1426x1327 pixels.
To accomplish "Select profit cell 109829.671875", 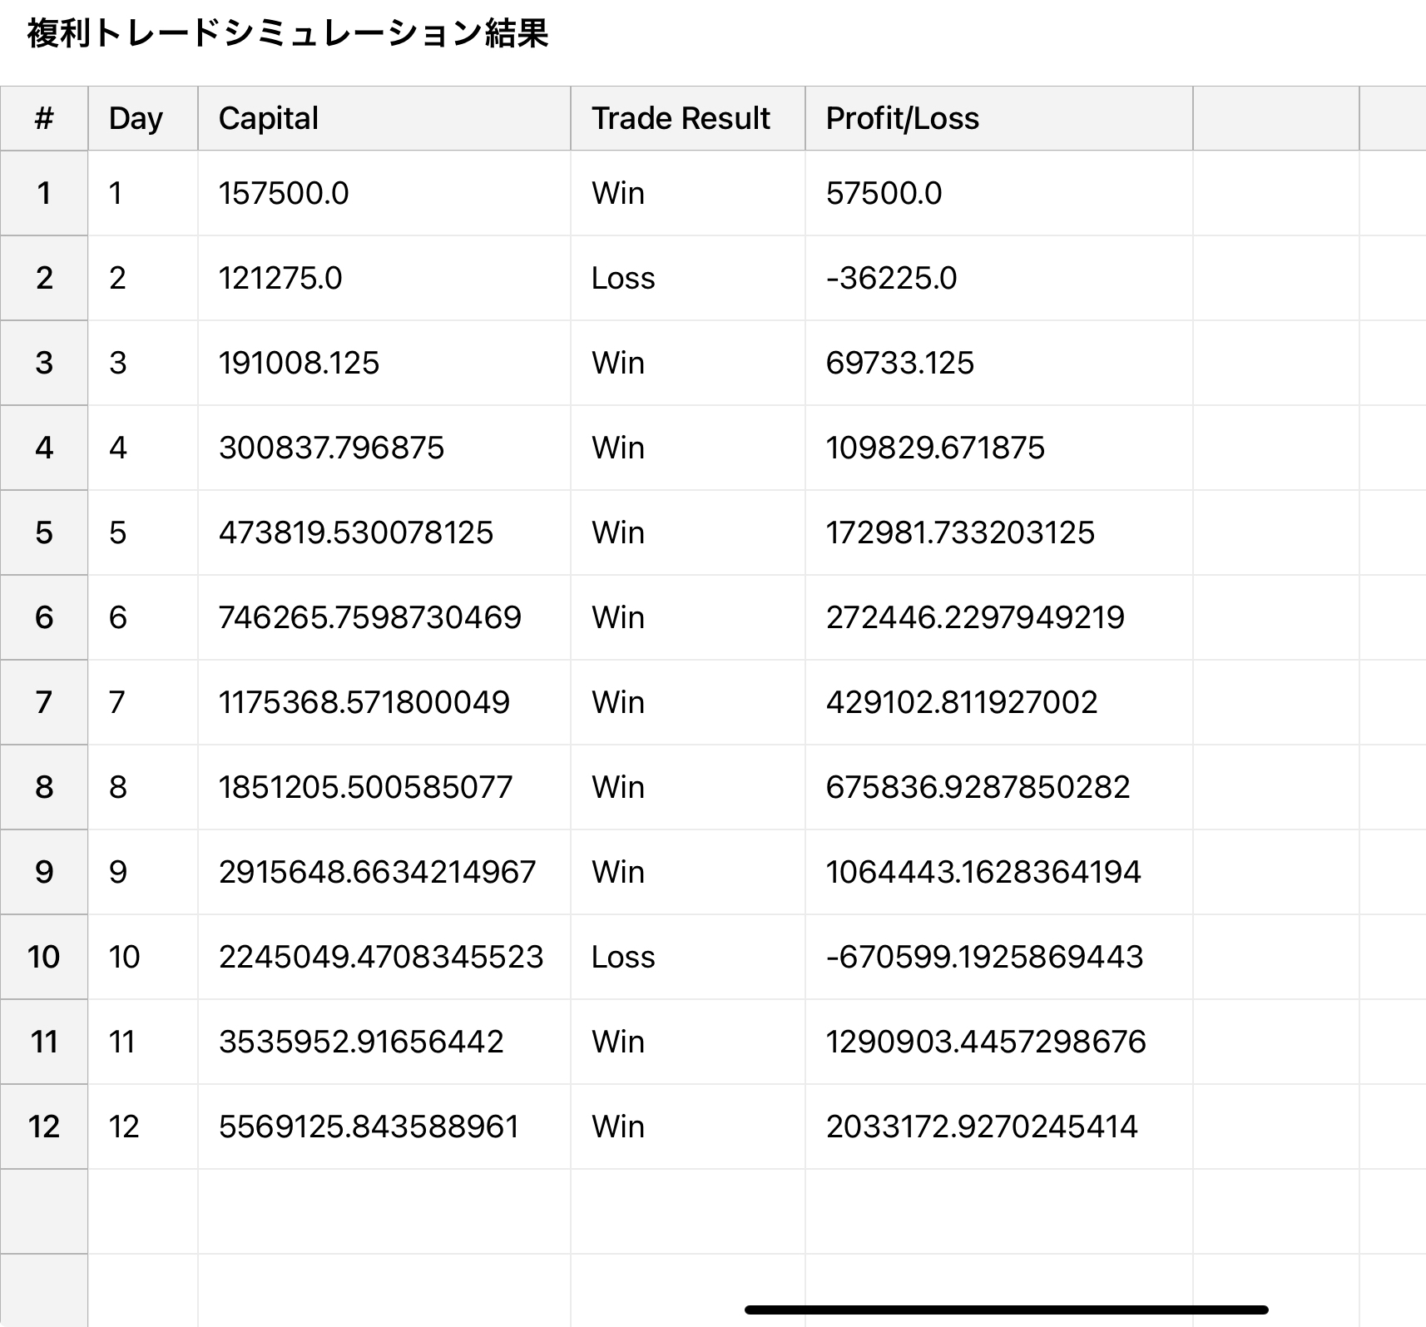I will point(935,448).
